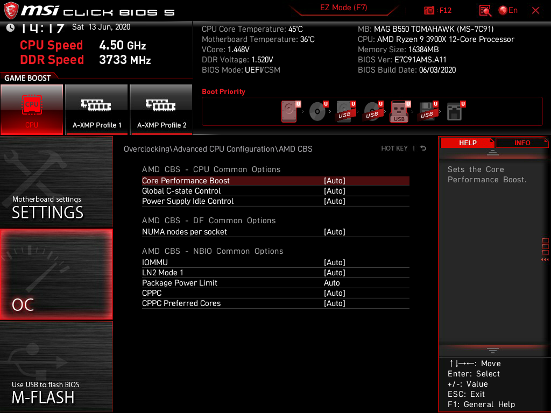
Task: Click the AMD CBS - CPU Common Options header
Action: coord(211,169)
